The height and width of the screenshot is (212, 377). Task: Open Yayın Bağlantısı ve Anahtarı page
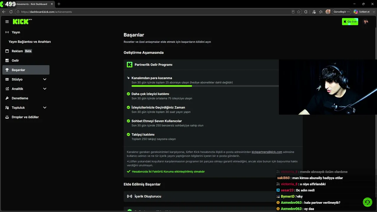30,42
